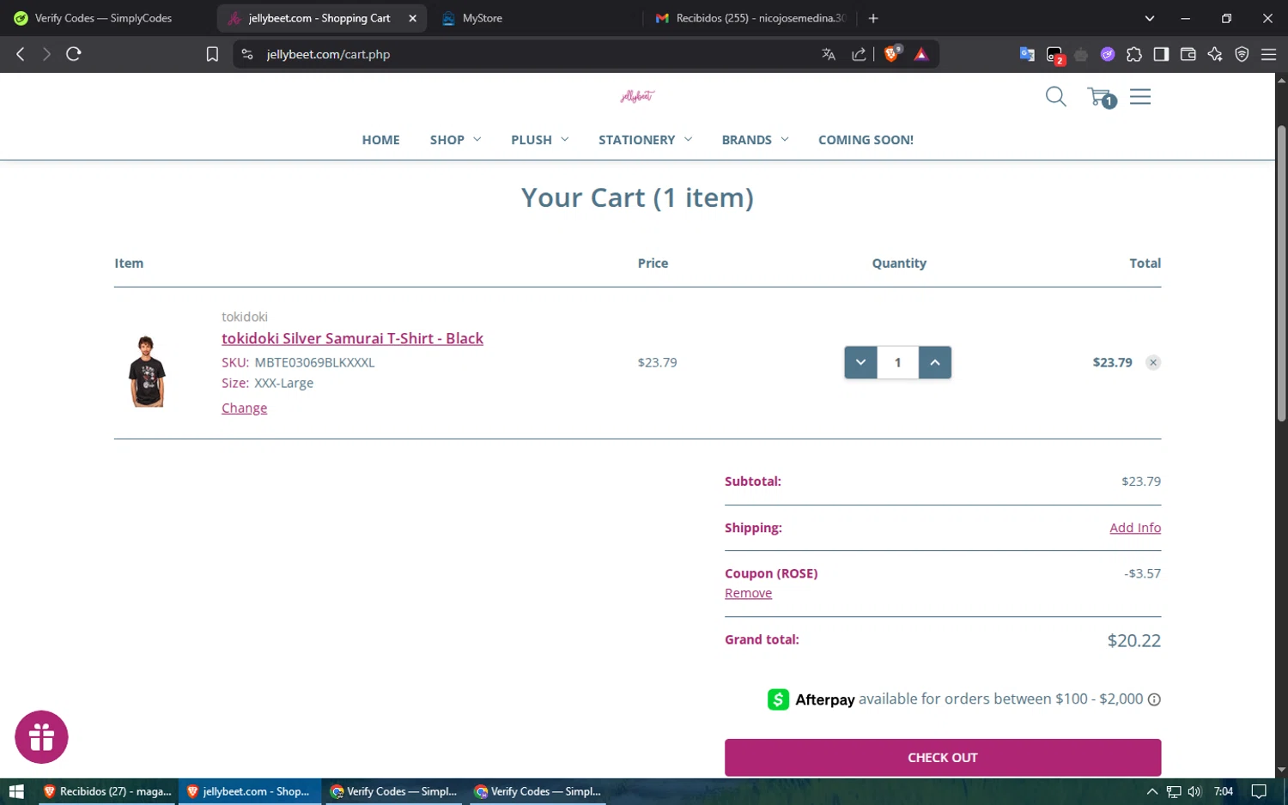Viewport: 1288px width, 805px height.
Task: Toggle the browser sidebar panel icon
Action: pos(1161,54)
